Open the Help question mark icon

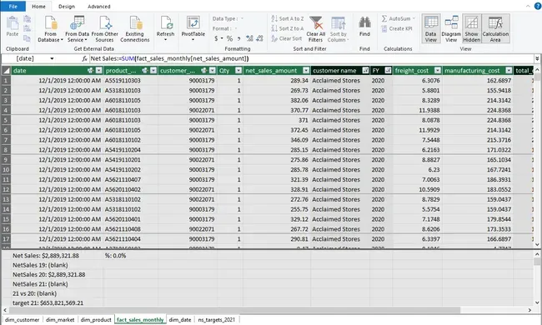pyautogui.click(x=538, y=6)
